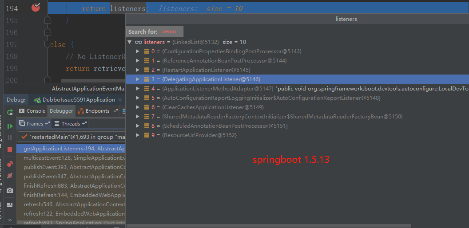Click the Frames tab stack icon
Viewport: 469px width, 228px height.
click(22, 123)
